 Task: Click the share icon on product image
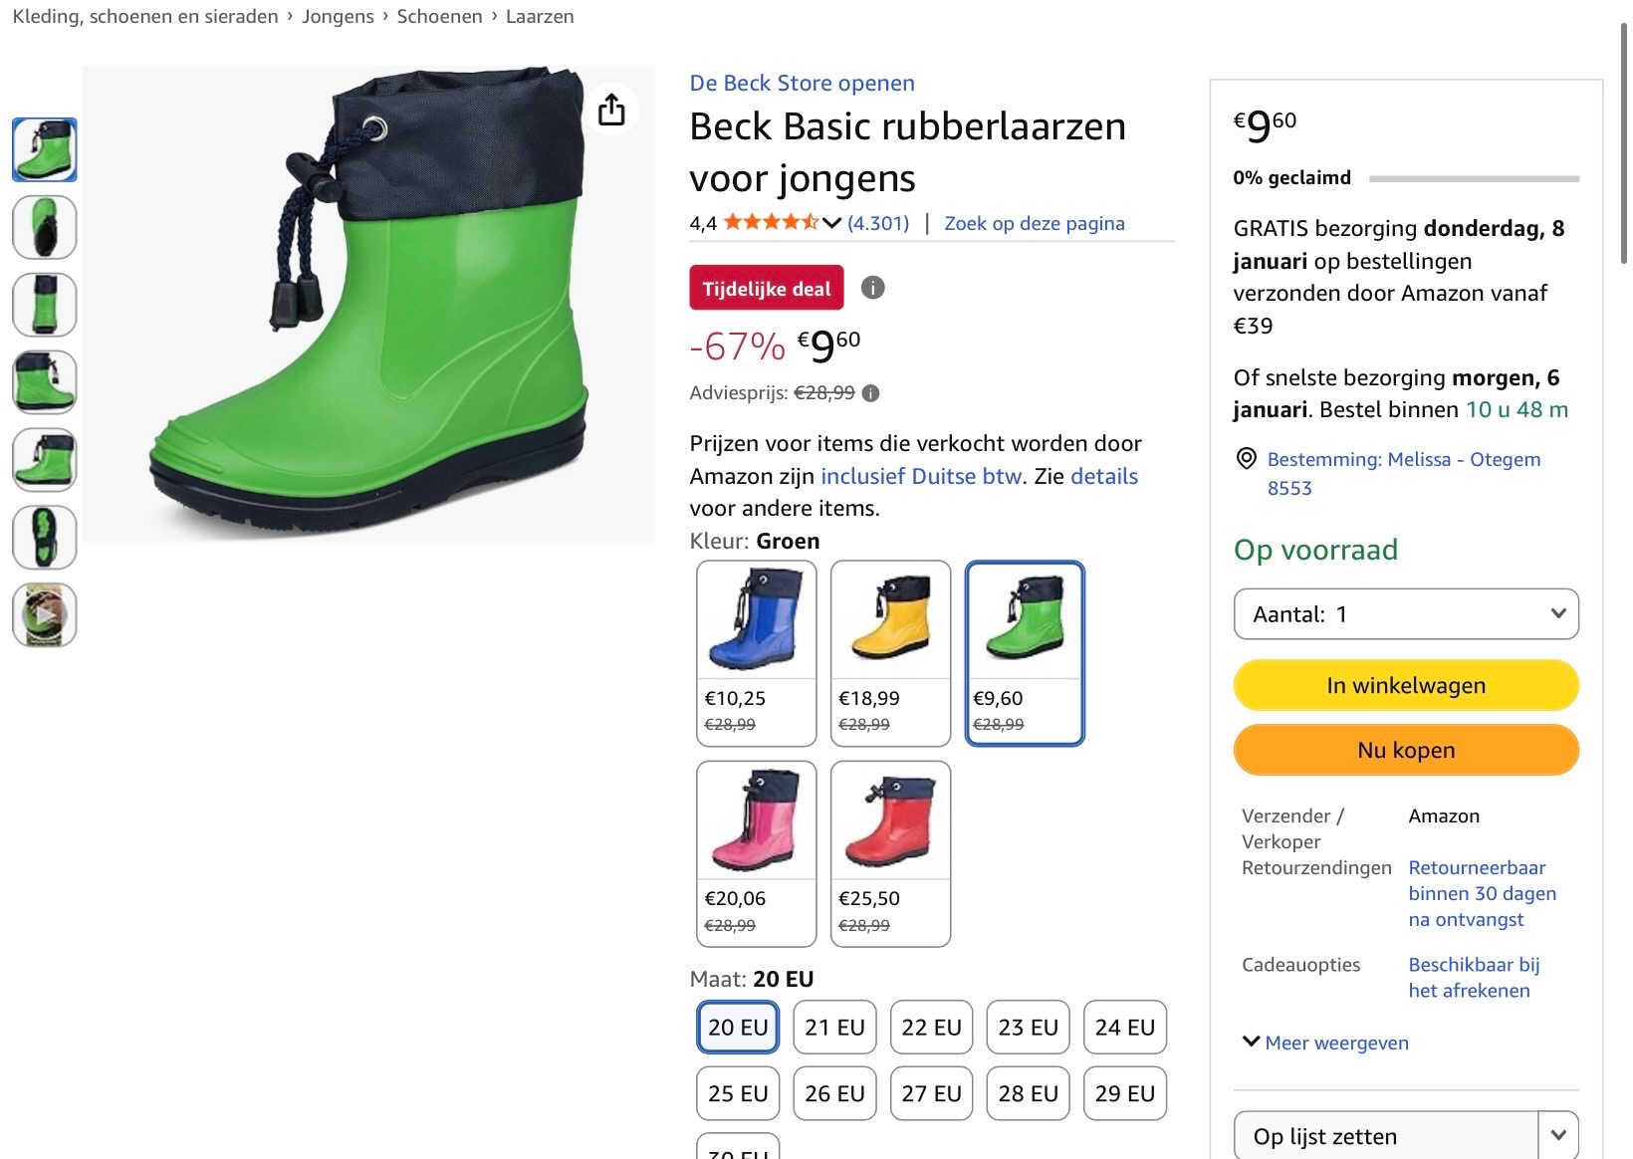tap(612, 110)
